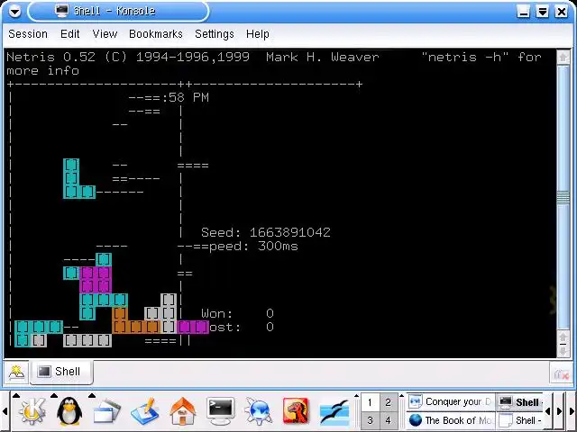Click taskbar scroll right arrow
The height and width of the screenshot is (432, 577).
559,411
